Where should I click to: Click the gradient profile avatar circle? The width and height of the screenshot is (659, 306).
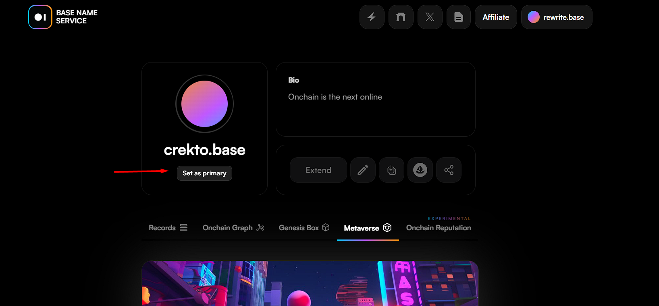click(204, 104)
